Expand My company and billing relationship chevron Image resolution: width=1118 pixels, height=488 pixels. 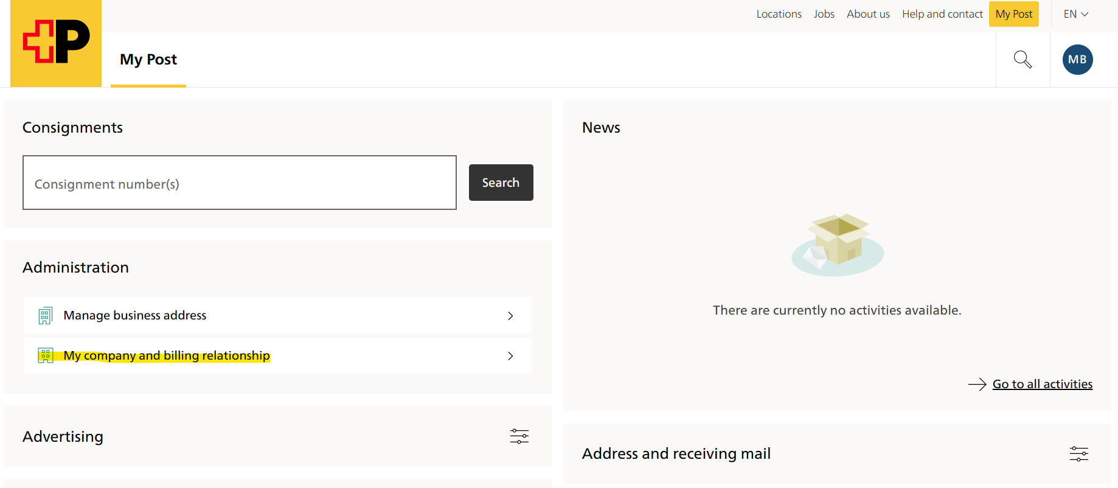pyautogui.click(x=510, y=355)
